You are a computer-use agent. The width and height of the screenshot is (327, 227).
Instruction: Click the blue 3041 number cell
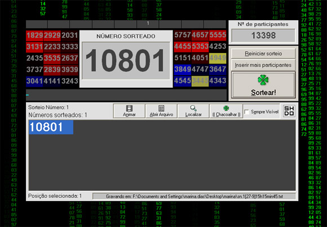(34, 81)
